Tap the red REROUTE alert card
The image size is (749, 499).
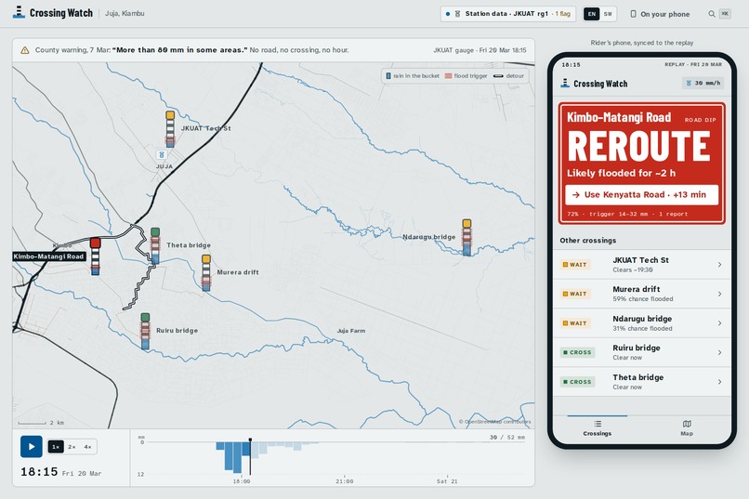pos(641,164)
